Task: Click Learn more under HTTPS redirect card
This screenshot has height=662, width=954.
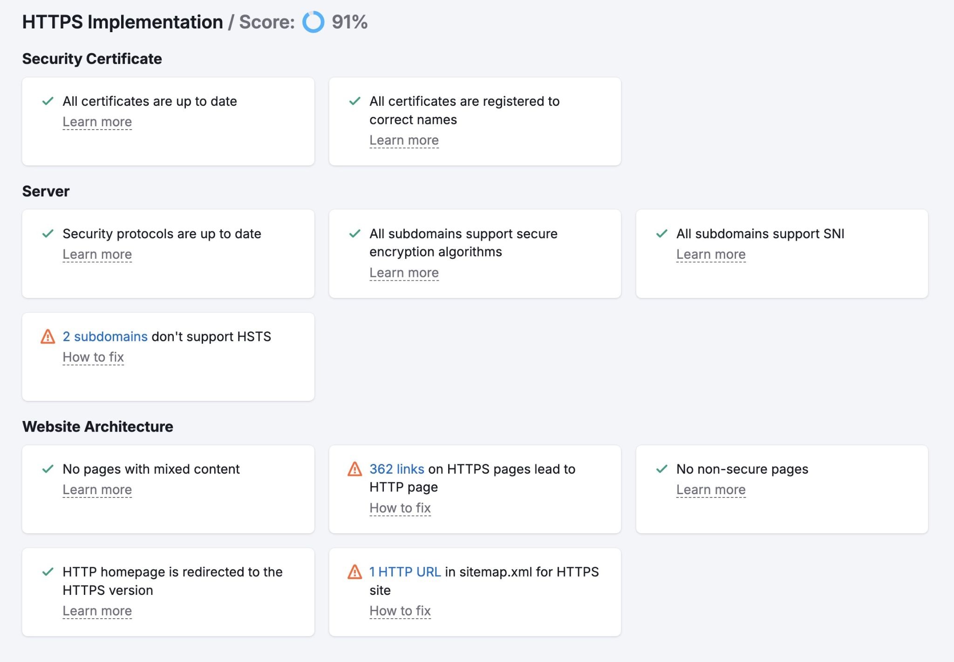Action: (97, 611)
